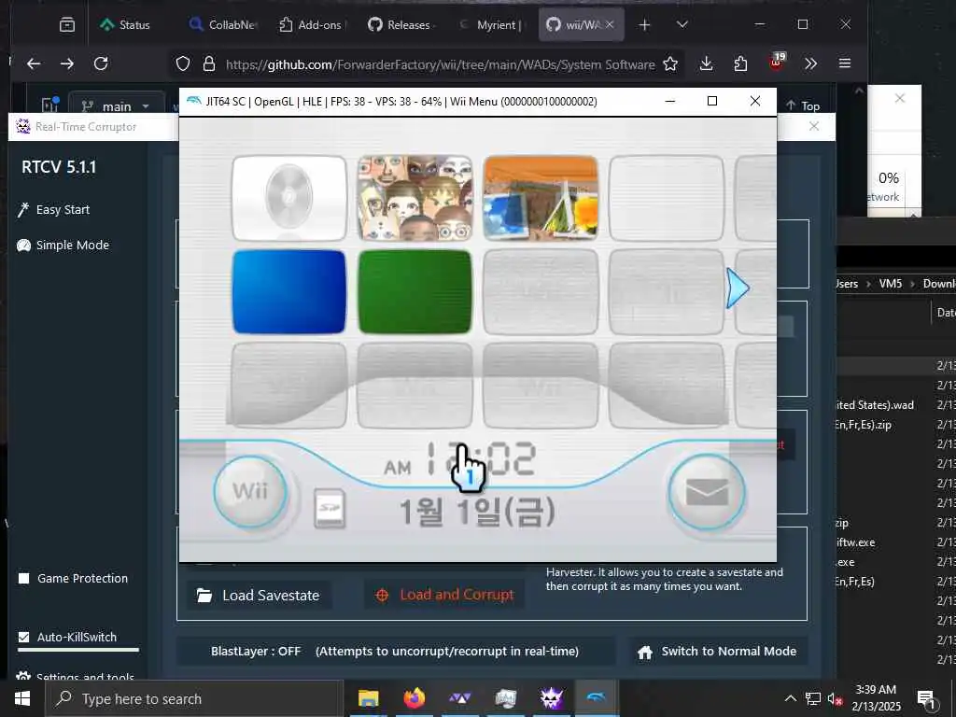Image resolution: width=956 pixels, height=717 pixels.
Task: Toggle BlastLayer OFF button
Action: [395, 651]
